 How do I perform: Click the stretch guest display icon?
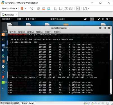point(85,8)
